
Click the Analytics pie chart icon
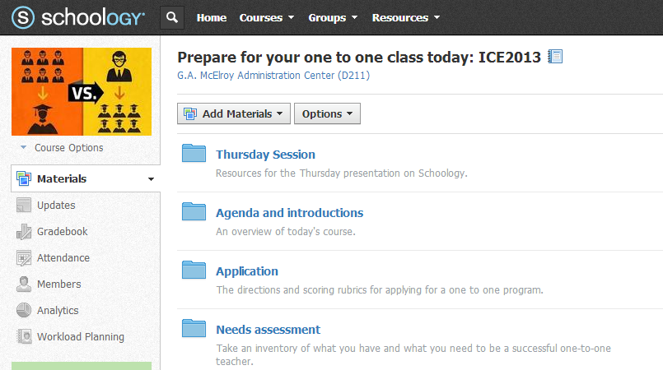point(23,311)
